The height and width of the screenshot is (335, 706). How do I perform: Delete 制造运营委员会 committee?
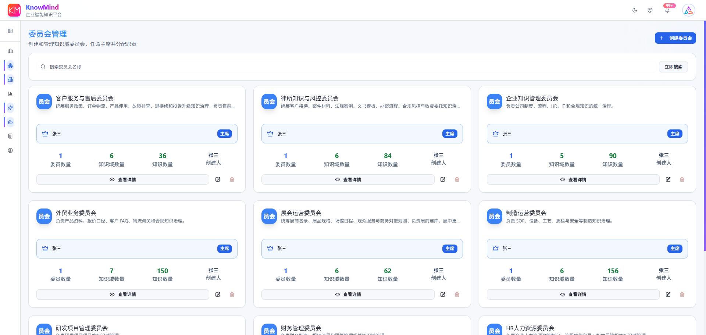tap(682, 295)
